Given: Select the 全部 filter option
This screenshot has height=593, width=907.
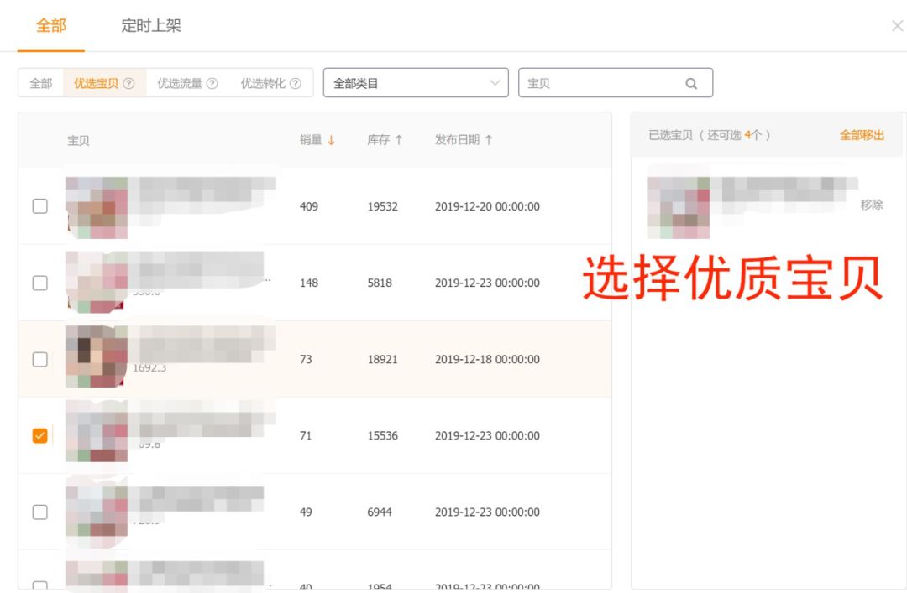Looking at the screenshot, I should pos(41,83).
